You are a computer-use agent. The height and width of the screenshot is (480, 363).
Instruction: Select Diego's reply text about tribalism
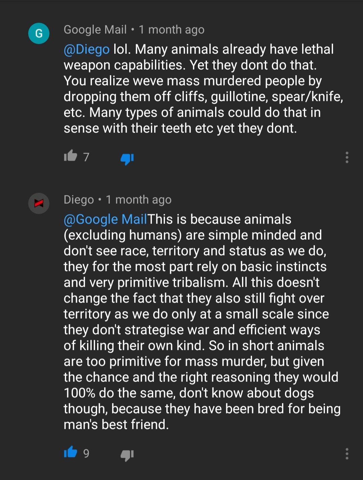(202, 322)
